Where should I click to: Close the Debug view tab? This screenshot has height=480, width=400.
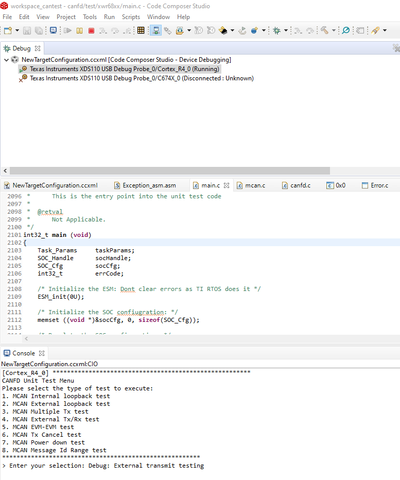[x=38, y=48]
